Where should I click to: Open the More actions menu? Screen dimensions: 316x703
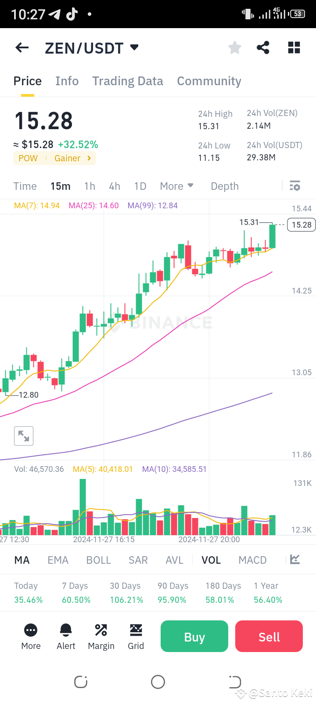pos(30,636)
